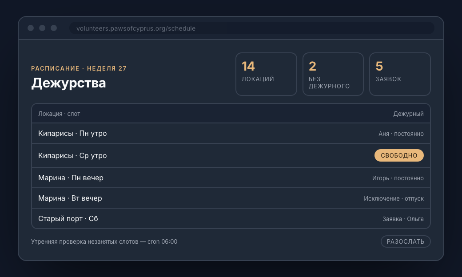Screen dimensions: 462x277
Task: Click the third window control dot
Action: coord(54,28)
